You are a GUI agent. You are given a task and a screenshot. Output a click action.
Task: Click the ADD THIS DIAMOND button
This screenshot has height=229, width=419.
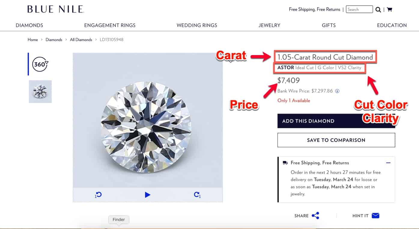(x=336, y=121)
